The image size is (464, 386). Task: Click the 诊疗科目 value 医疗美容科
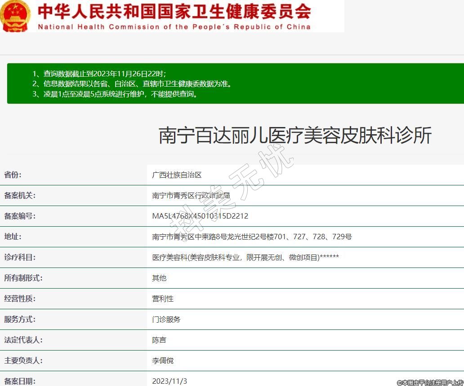[245, 258]
